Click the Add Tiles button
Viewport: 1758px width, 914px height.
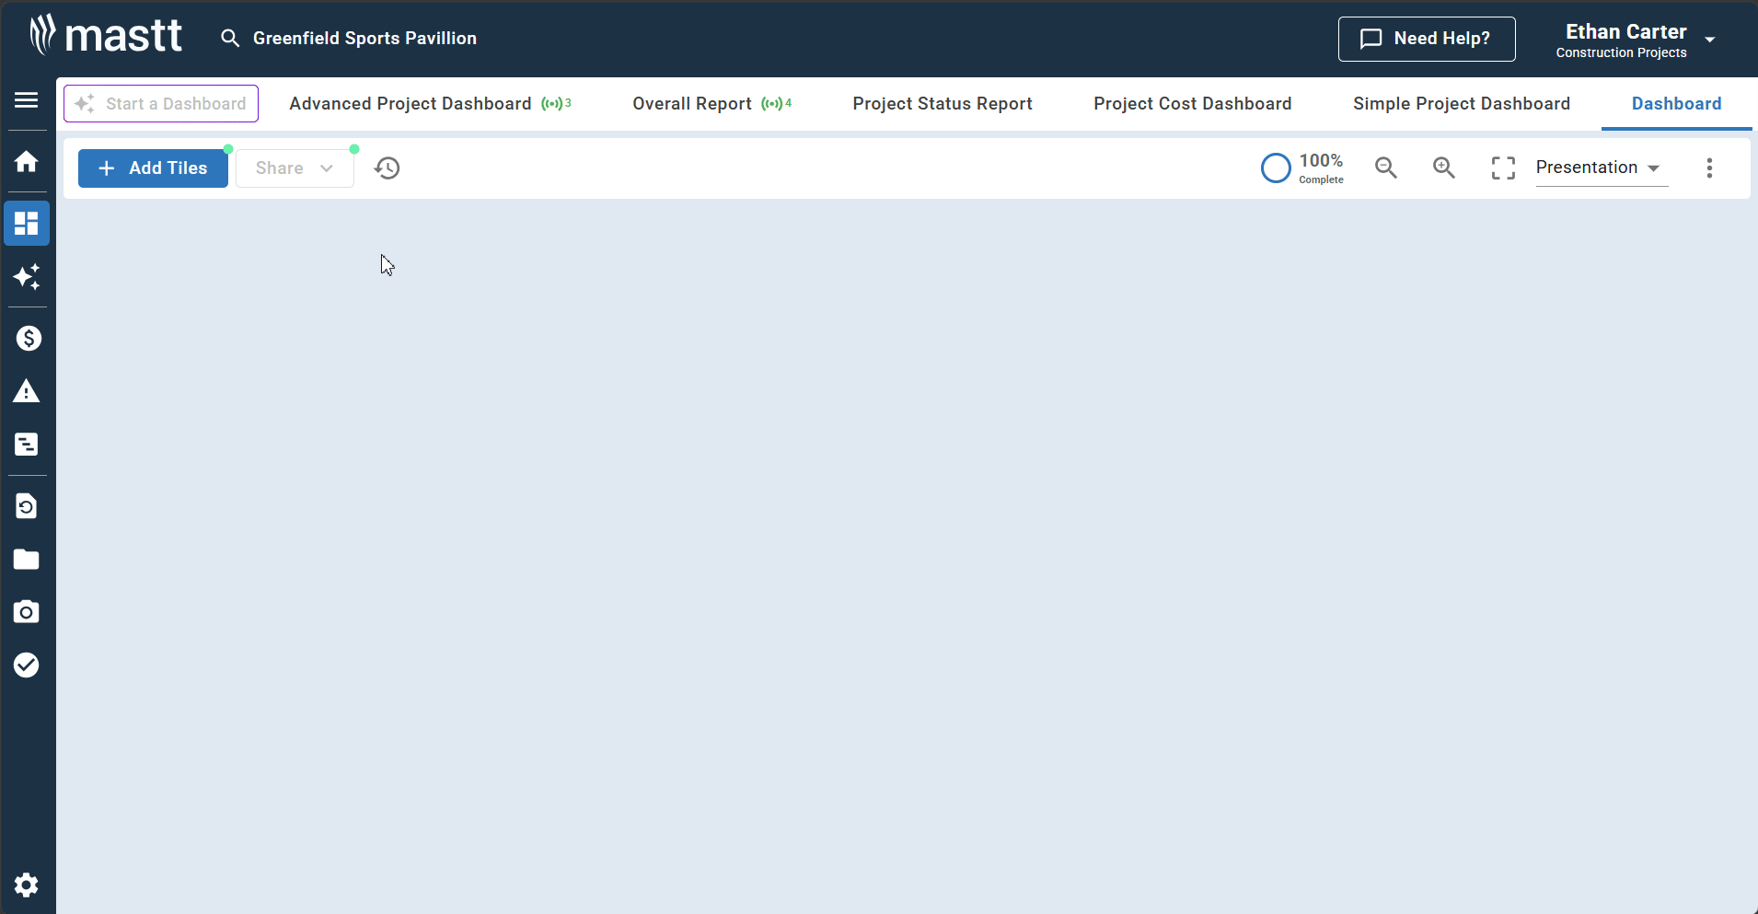pos(153,168)
